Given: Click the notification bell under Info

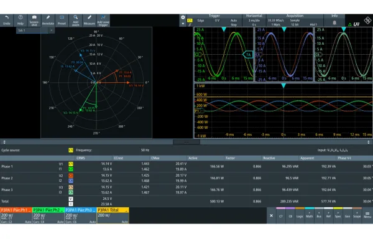Looking at the screenshot, I should 334,22.
